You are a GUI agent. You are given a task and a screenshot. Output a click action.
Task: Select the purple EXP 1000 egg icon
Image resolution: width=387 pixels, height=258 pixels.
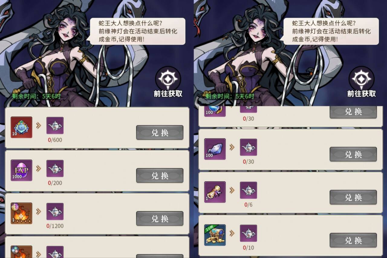[21, 170]
